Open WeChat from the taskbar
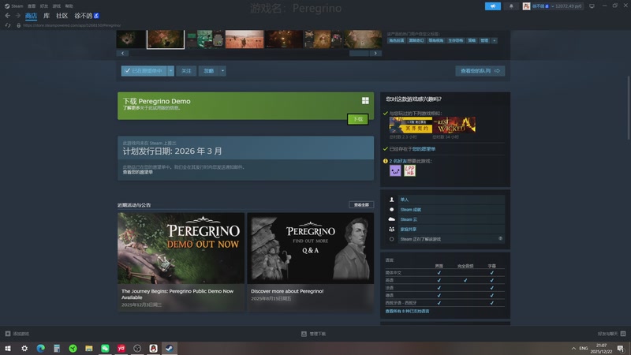The width and height of the screenshot is (631, 355). (105, 348)
